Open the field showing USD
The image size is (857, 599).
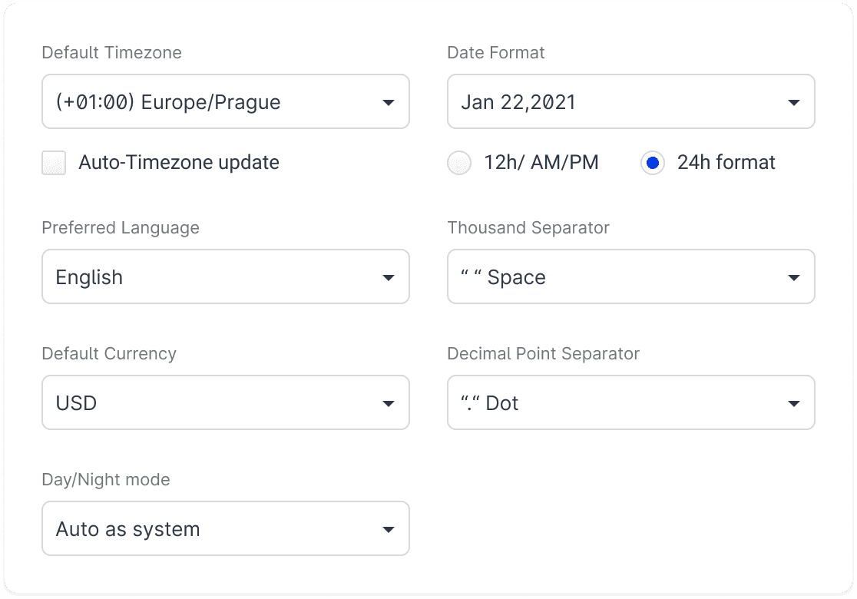coord(207,403)
